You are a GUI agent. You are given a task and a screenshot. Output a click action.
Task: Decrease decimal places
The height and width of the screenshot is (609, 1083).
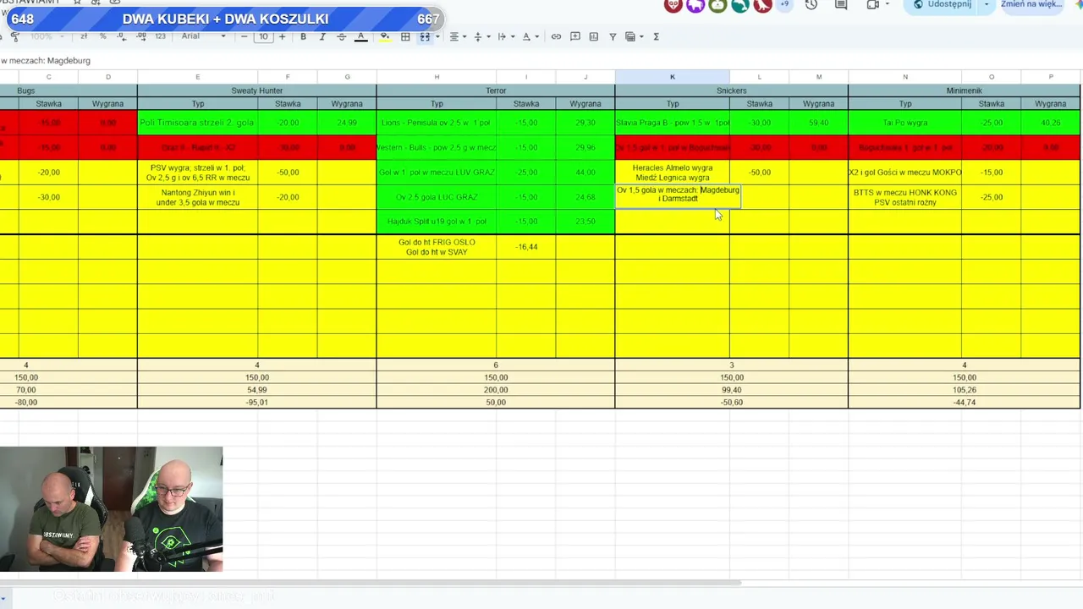(123, 36)
